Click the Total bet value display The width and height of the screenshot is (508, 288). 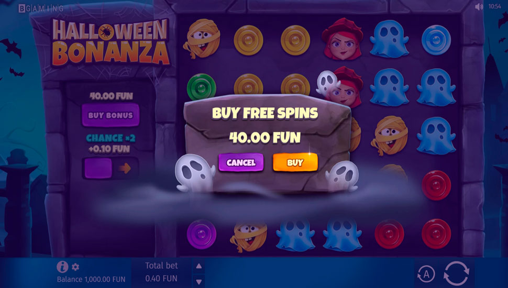click(x=161, y=278)
